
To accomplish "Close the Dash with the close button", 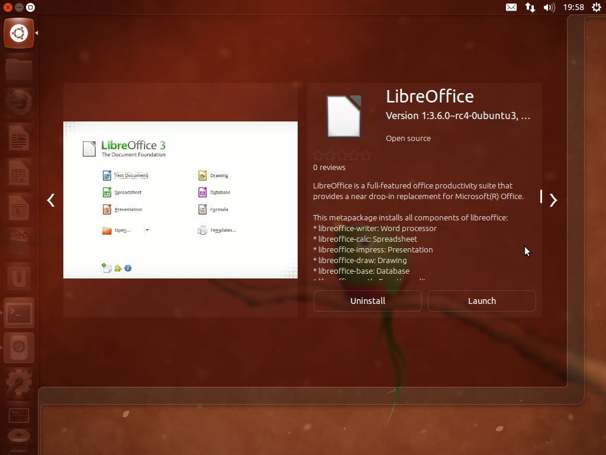I will [x=8, y=7].
